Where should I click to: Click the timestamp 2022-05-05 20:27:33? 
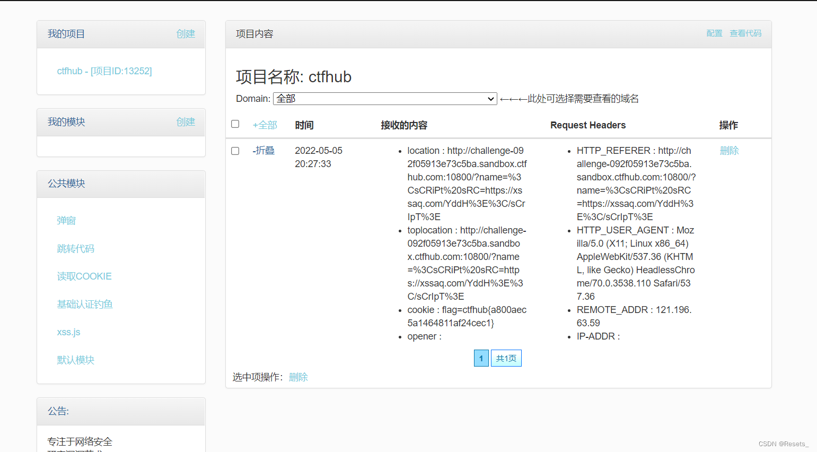[319, 157]
